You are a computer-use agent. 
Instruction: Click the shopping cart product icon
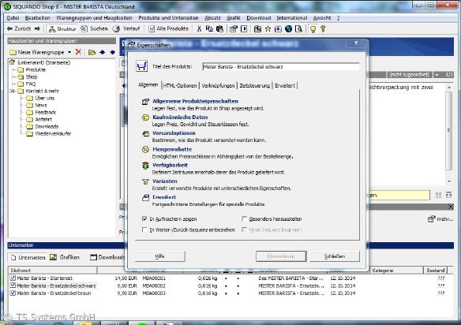(x=142, y=66)
